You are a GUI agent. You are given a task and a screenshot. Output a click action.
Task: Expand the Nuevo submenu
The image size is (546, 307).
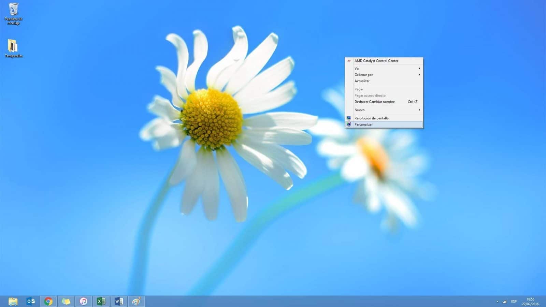click(359, 110)
